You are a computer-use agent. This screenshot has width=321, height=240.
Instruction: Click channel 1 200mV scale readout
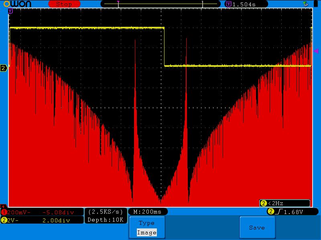[x=19, y=212]
